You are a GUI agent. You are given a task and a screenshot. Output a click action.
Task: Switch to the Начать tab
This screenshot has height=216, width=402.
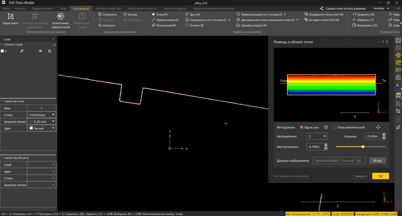click(x=20, y=9)
